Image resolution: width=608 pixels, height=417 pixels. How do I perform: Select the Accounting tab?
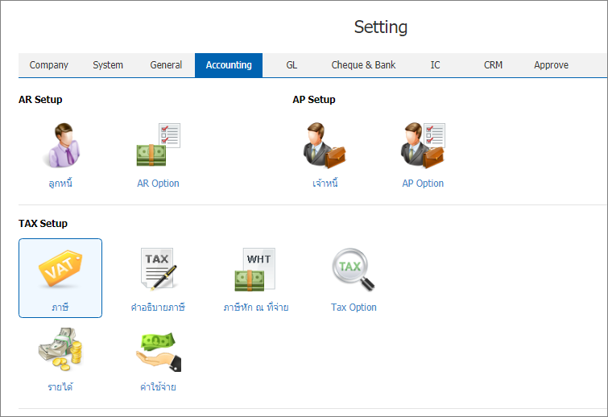coord(229,65)
